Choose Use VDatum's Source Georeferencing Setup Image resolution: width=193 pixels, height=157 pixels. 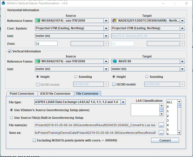point(11,110)
